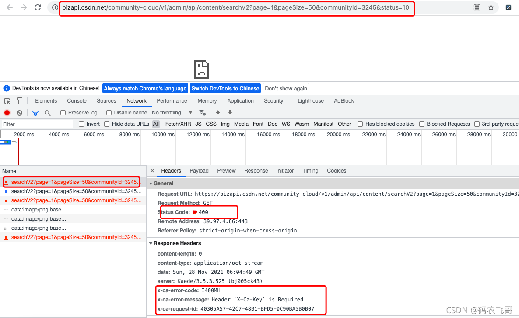Filter requests by Fetch/XHR
Viewport: 519px width, 318px height.
[x=178, y=124]
